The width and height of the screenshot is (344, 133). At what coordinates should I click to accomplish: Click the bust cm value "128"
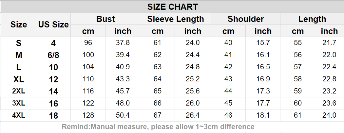point(88,115)
